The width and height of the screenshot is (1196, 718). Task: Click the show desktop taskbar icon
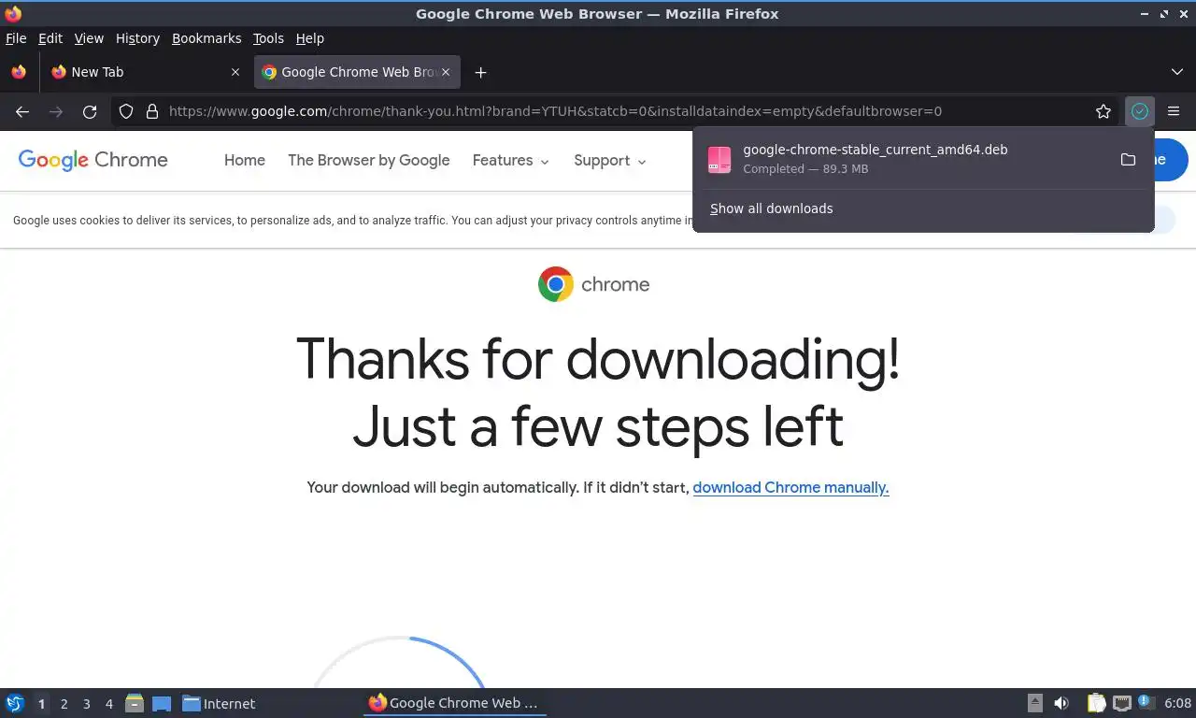tap(162, 703)
